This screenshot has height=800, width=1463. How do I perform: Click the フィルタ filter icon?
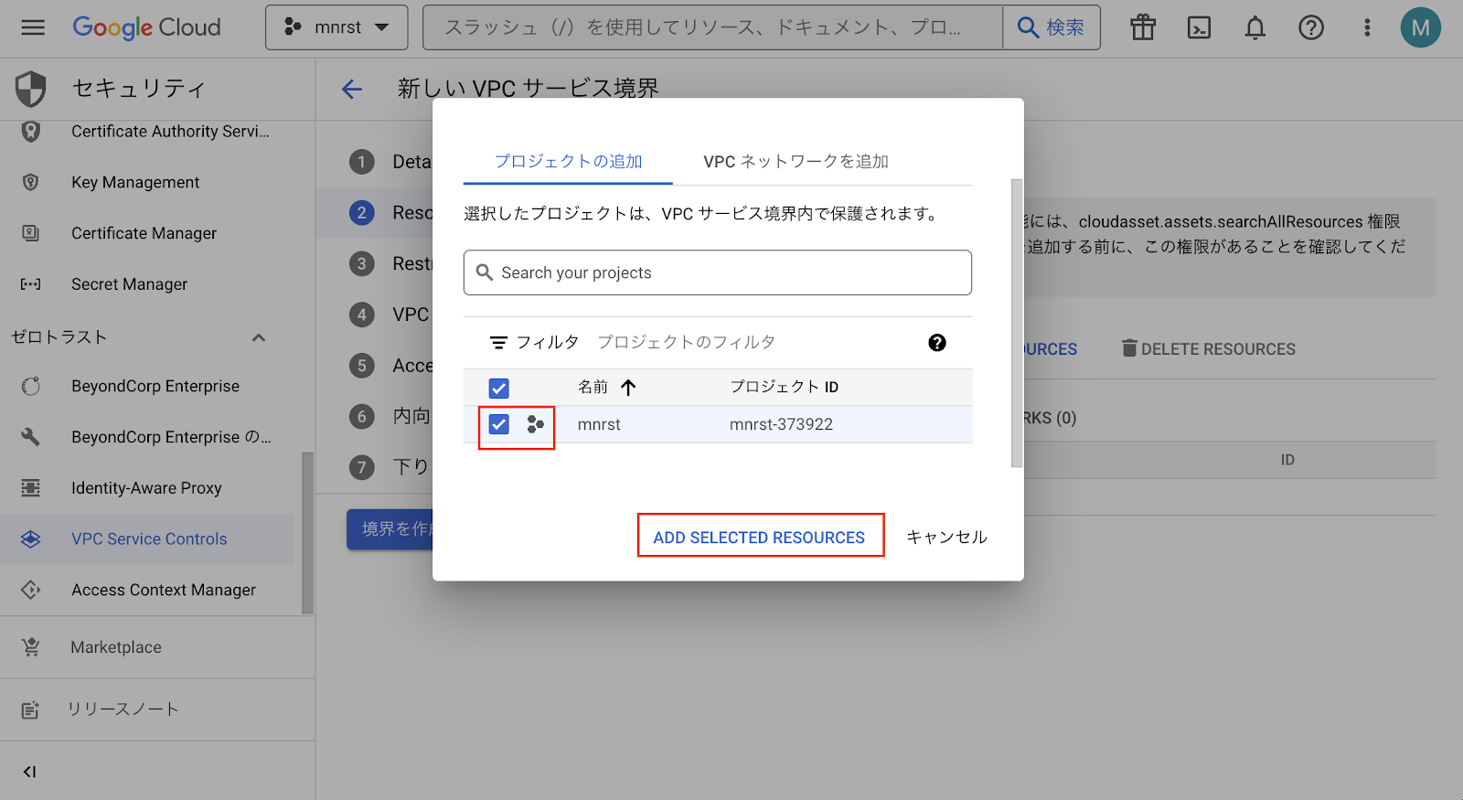[498, 343]
